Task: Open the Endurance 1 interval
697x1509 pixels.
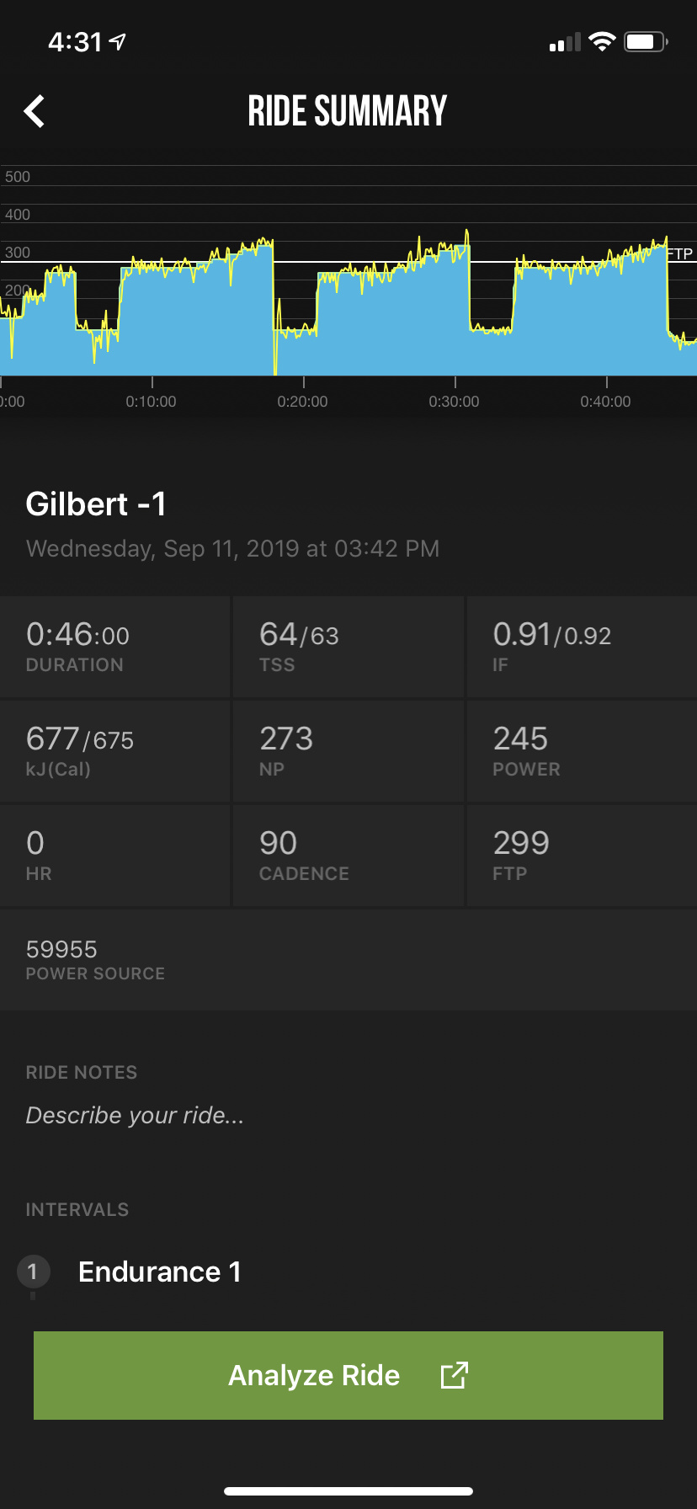Action: point(160,1272)
